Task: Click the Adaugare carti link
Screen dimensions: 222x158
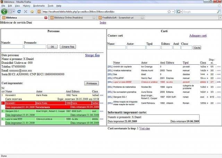Action: point(198,36)
